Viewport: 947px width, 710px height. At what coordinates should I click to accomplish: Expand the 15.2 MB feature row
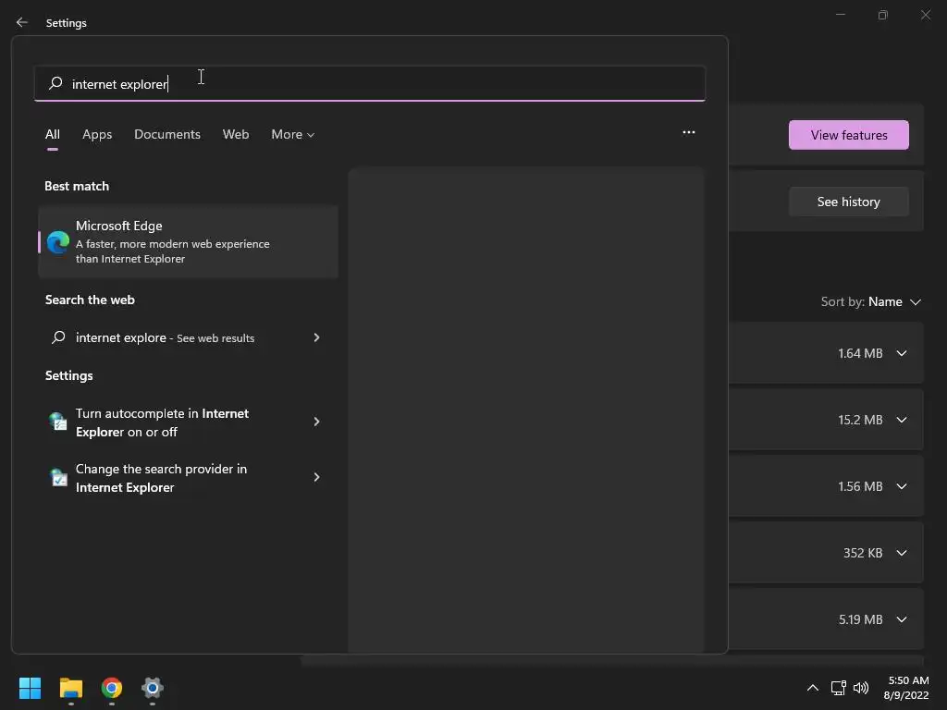902,420
